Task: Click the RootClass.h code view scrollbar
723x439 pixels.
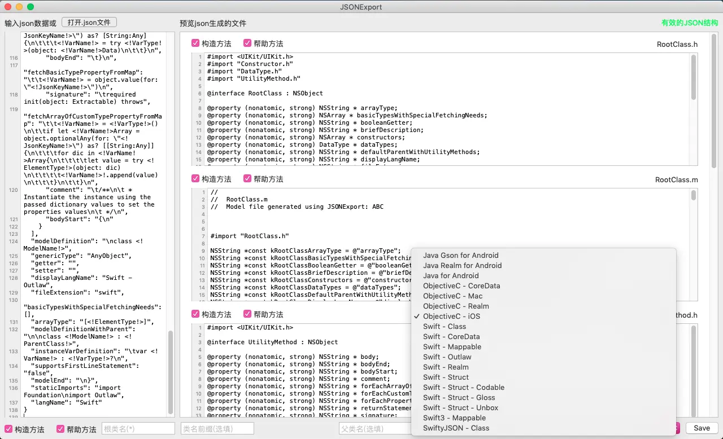Action: tap(694, 77)
